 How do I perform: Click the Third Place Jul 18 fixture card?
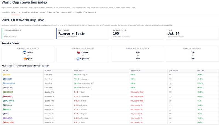[138, 54]
